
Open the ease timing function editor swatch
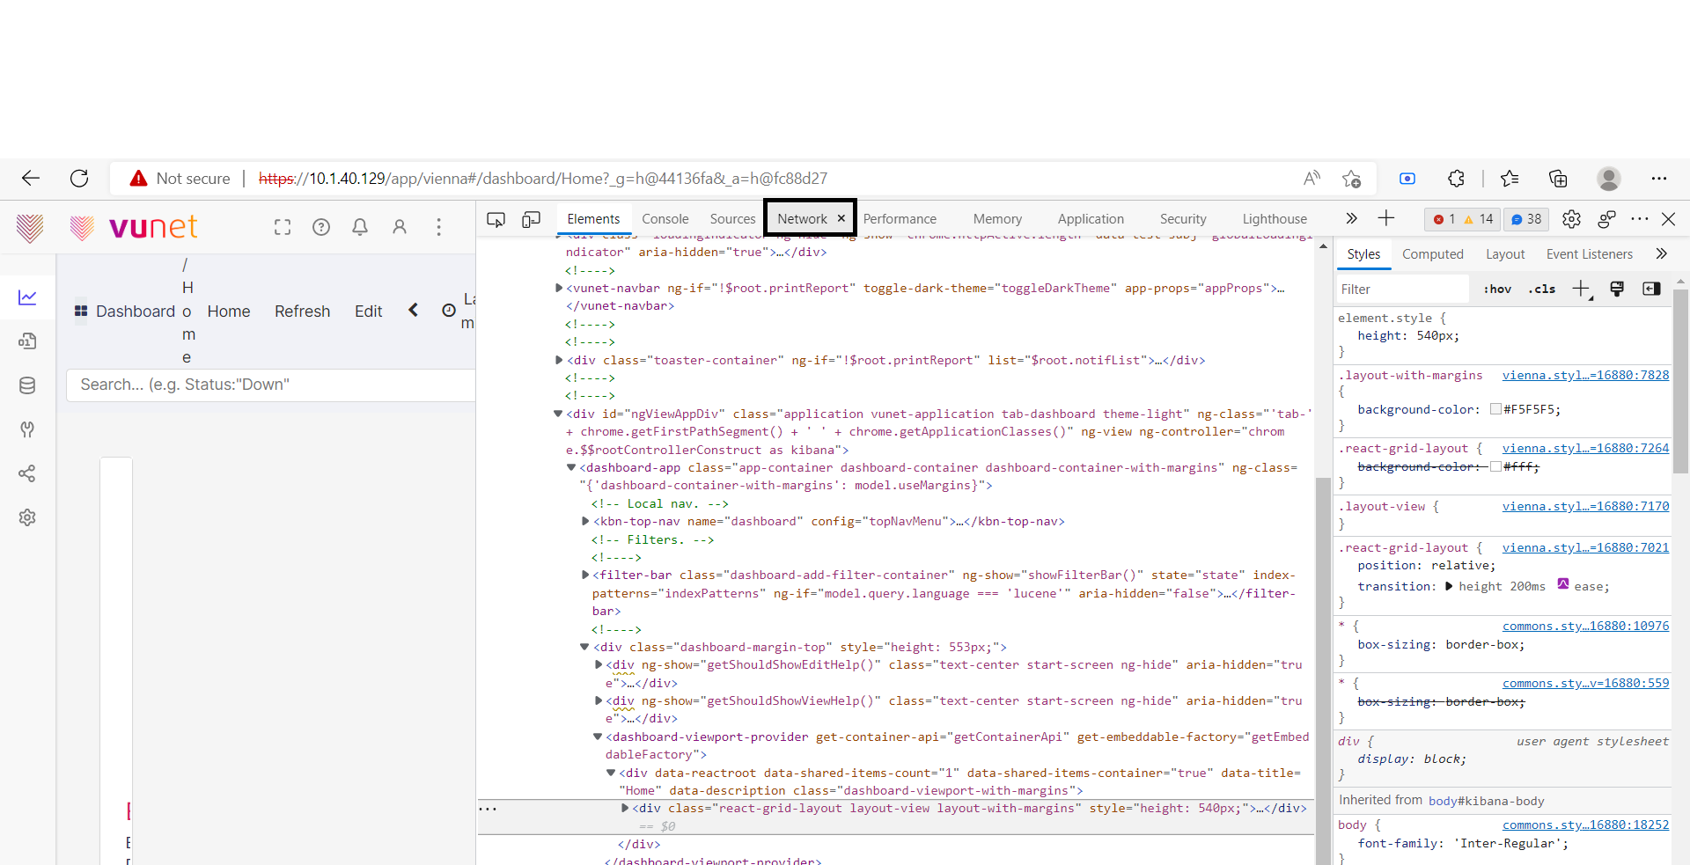[x=1563, y=584]
